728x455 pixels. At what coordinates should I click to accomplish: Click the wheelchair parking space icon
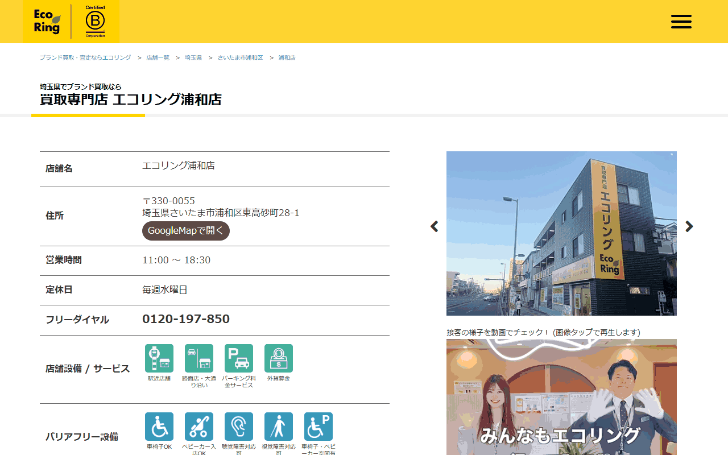(318, 427)
